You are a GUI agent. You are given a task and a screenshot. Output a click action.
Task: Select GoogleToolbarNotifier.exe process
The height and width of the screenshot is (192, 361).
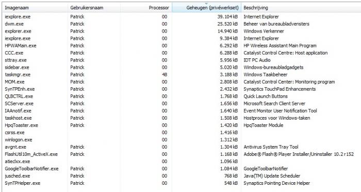pyautogui.click(x=182, y=169)
